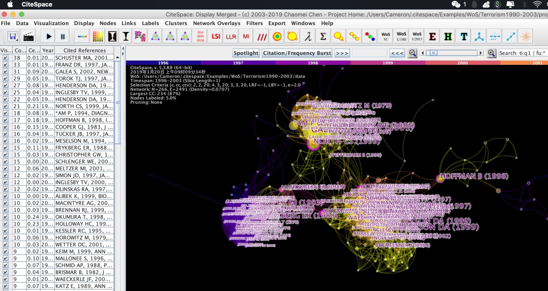Click the rainbow color bar icon

coord(82,37)
